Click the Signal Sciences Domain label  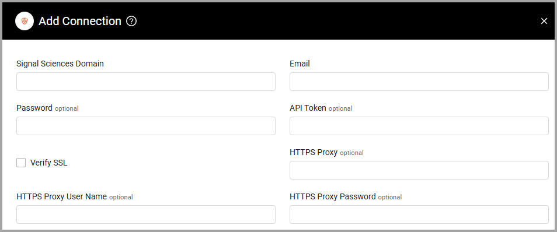tap(60, 64)
